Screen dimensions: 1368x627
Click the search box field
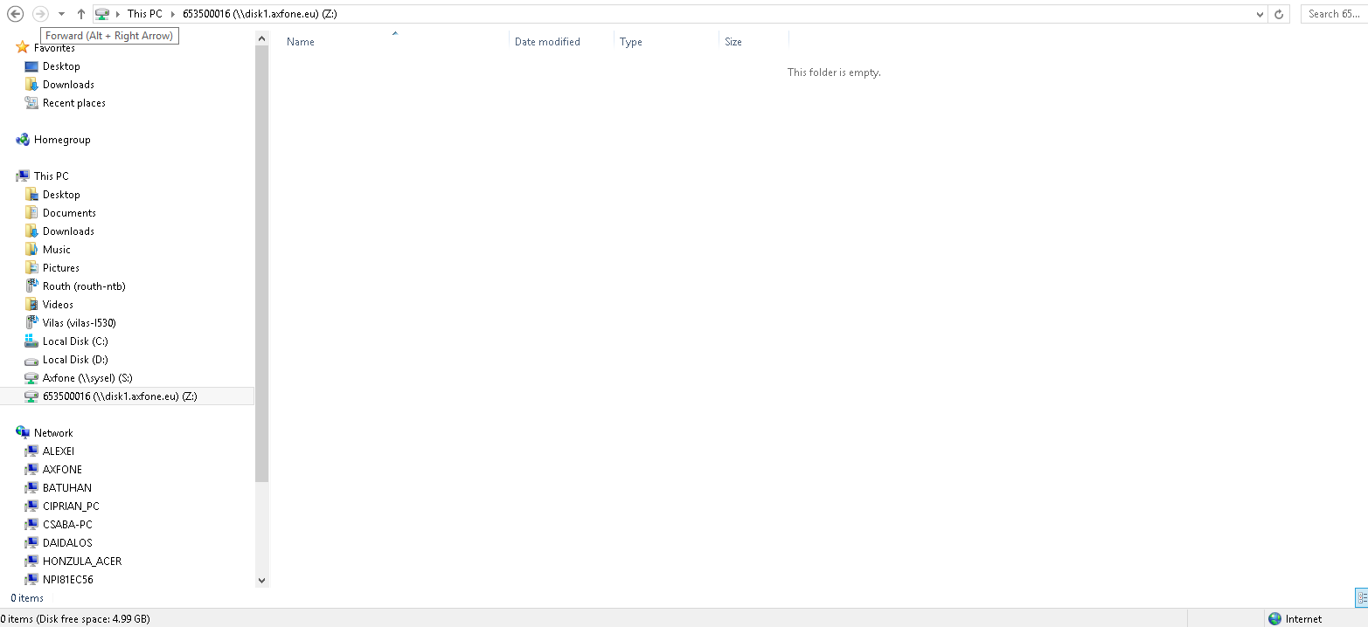(x=1333, y=14)
